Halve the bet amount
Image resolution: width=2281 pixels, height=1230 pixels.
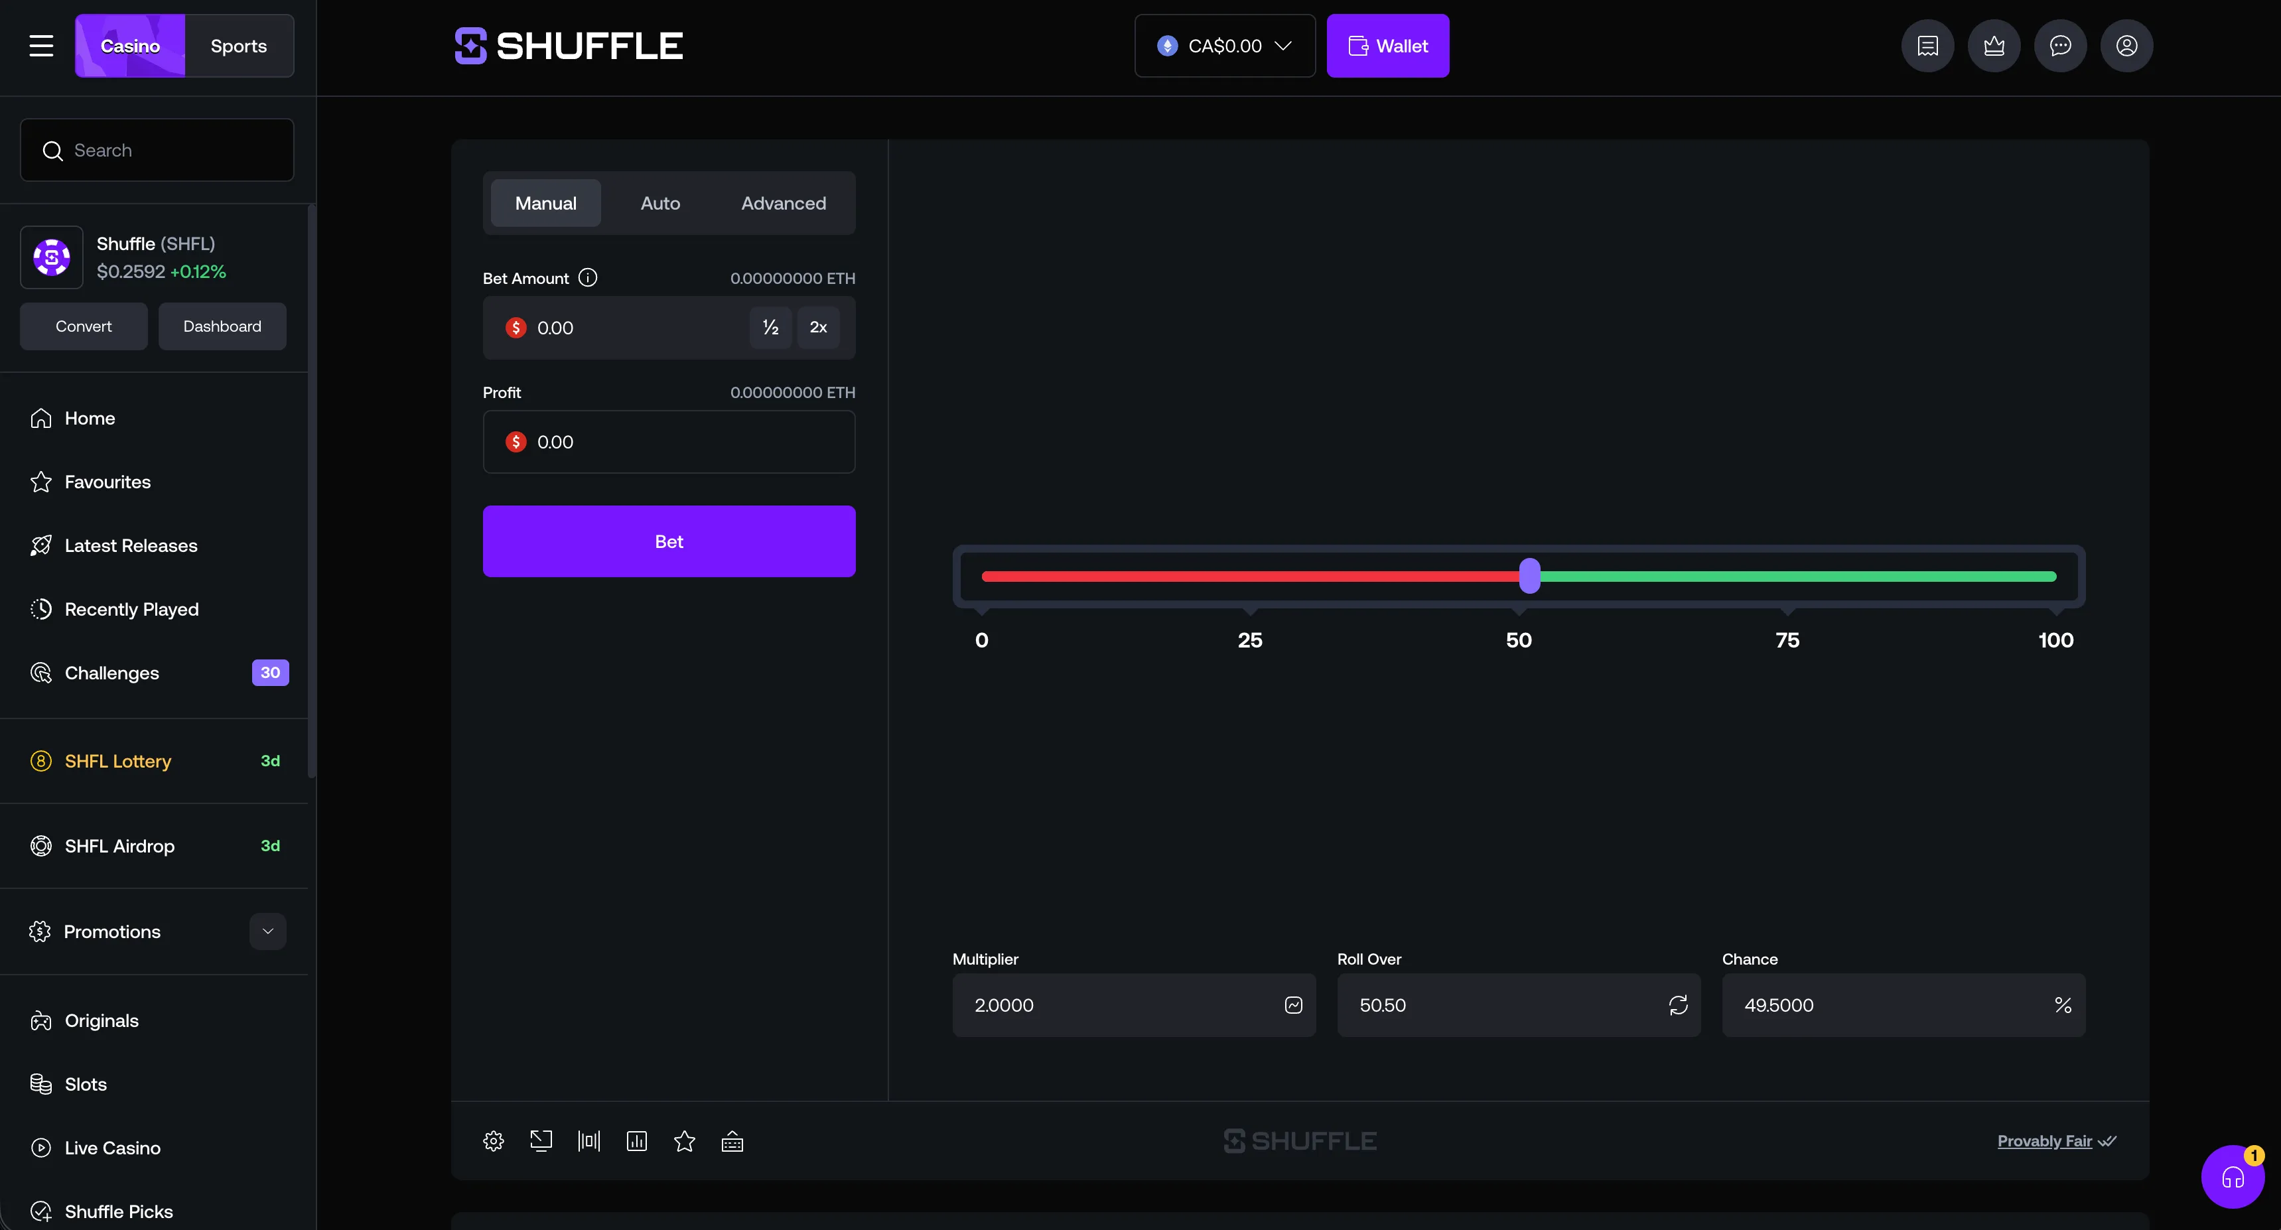770,328
